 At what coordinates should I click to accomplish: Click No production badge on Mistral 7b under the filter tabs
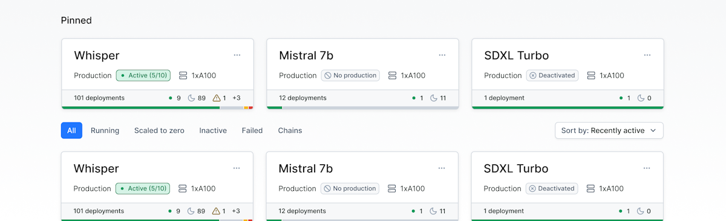pos(350,188)
